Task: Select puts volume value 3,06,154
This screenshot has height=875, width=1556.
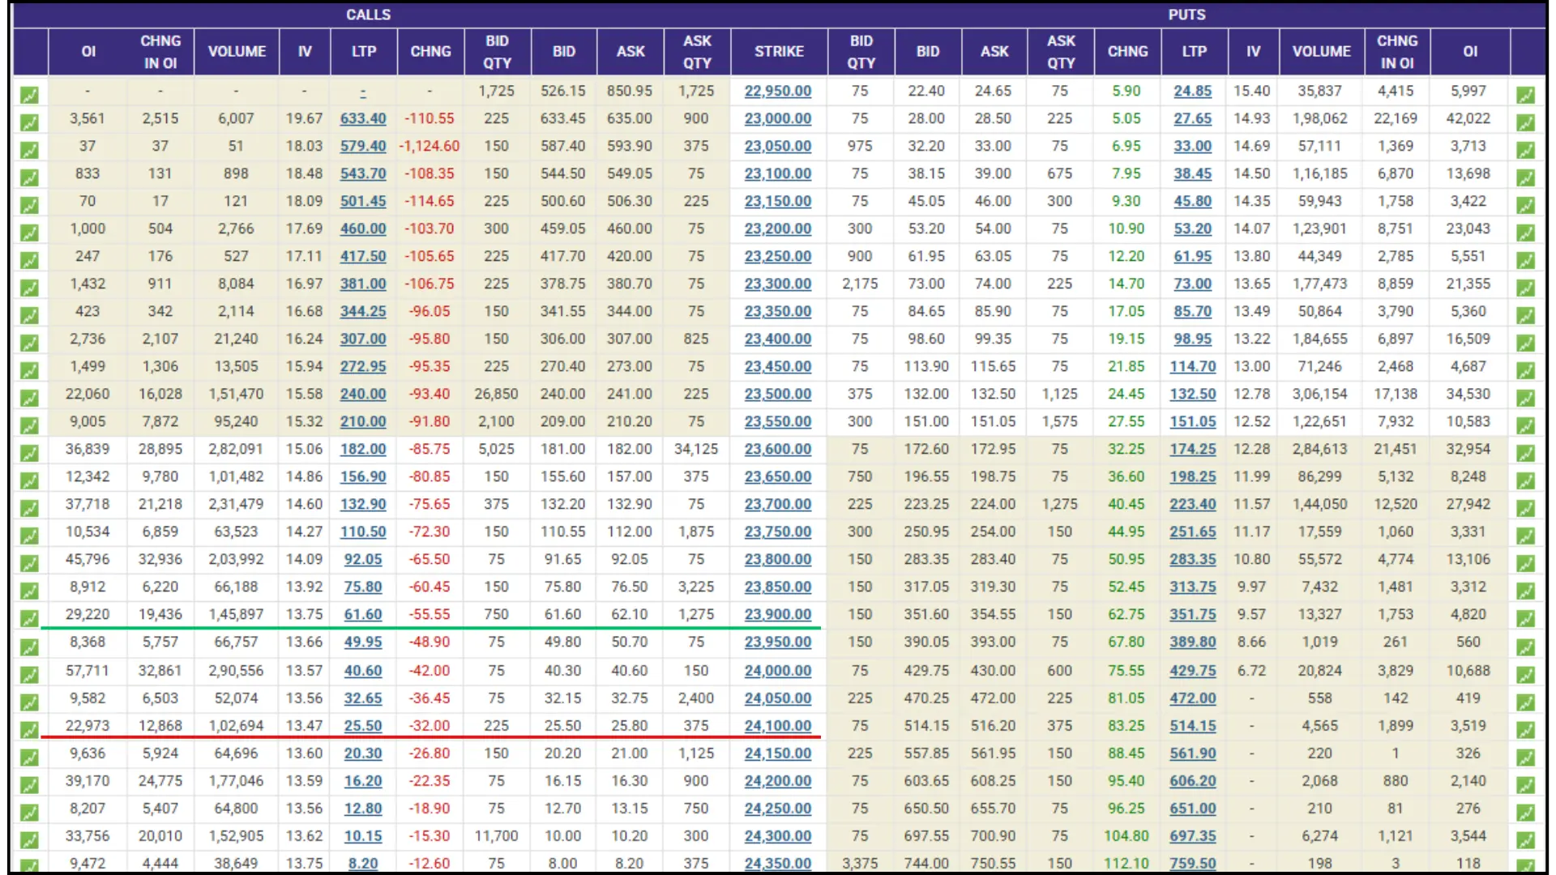Action: click(x=1320, y=394)
